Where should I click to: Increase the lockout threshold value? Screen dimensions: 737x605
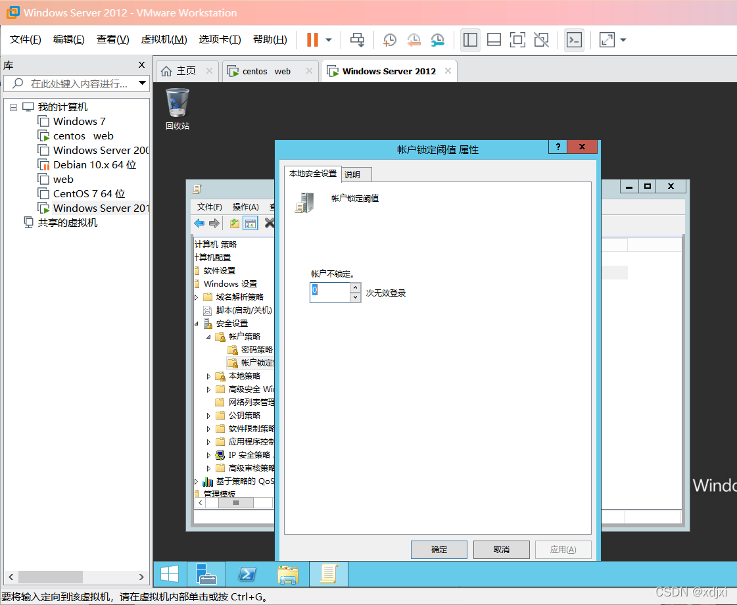355,287
